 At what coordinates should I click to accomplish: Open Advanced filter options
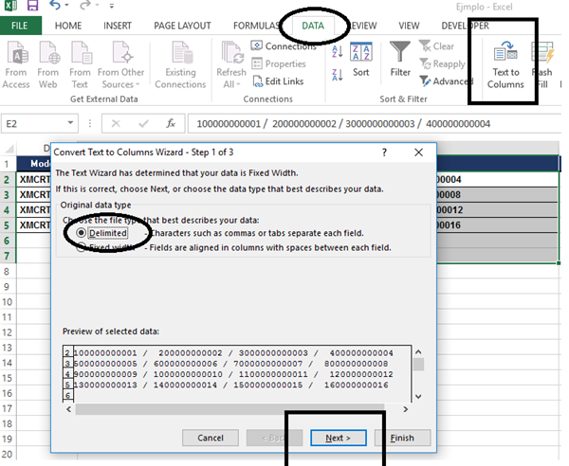point(446,81)
